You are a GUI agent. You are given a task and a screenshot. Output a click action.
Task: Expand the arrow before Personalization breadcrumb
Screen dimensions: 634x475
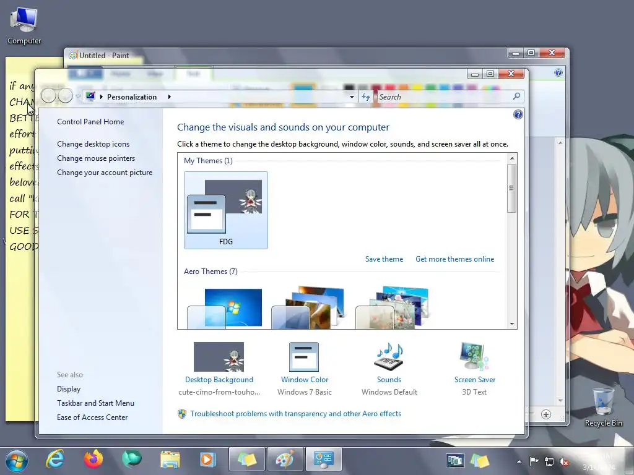click(101, 97)
